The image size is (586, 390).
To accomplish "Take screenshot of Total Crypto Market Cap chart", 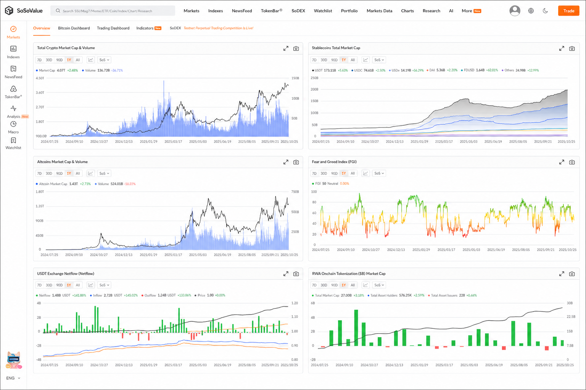I will (x=296, y=48).
